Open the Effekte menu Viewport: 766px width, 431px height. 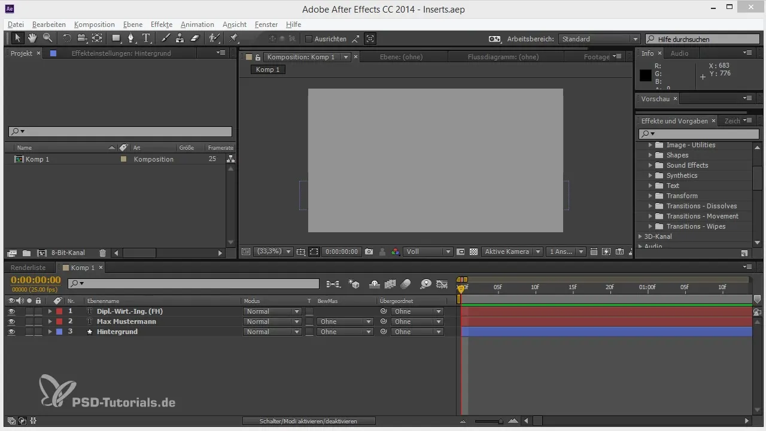pos(162,25)
